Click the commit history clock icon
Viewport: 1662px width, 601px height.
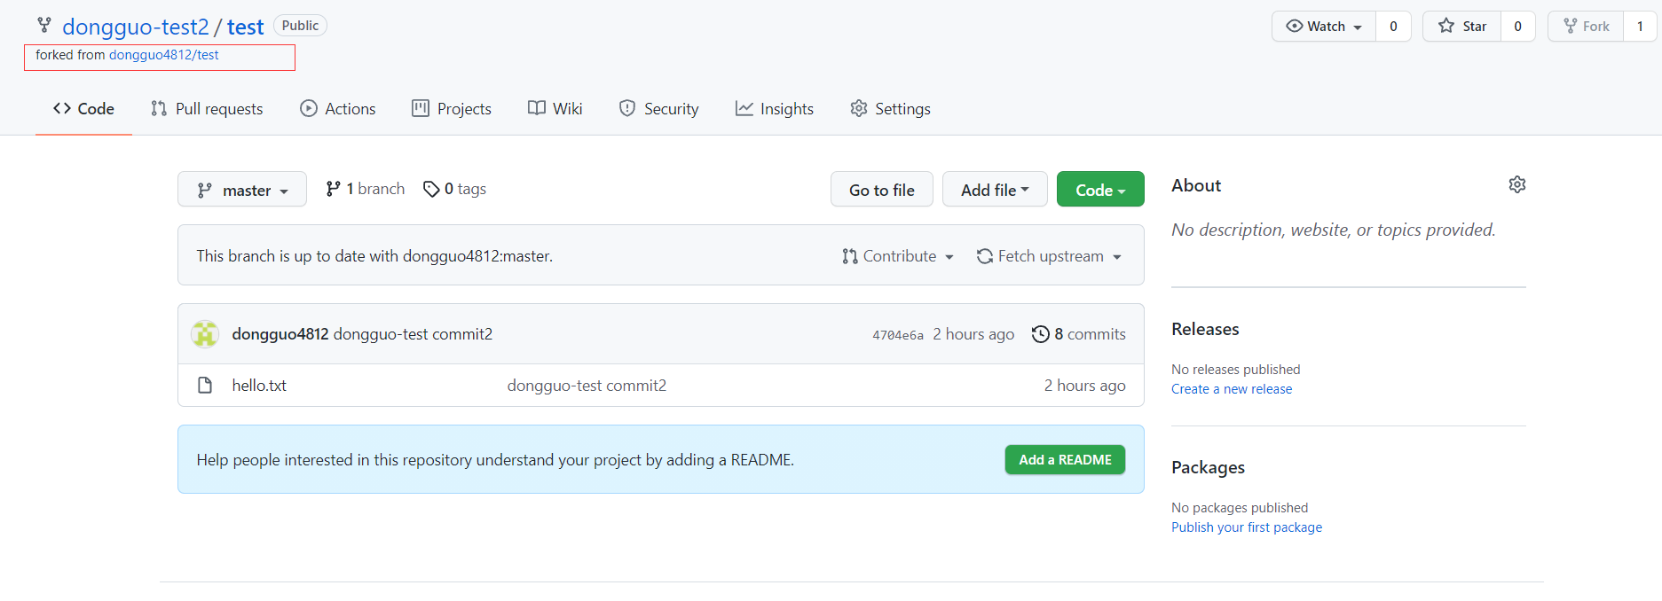coord(1040,334)
